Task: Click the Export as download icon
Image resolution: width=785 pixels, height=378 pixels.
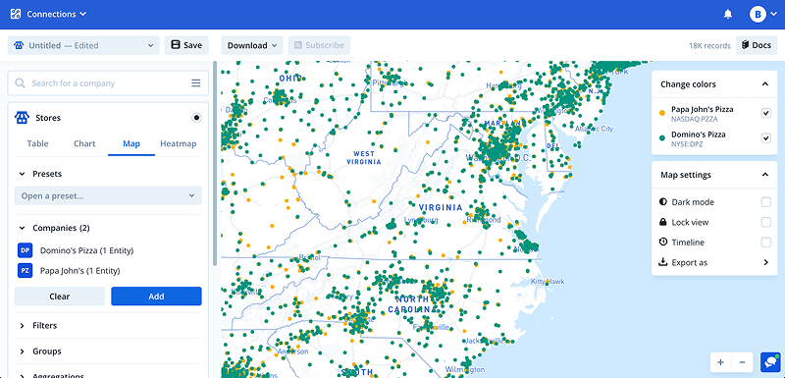Action: 663,262
